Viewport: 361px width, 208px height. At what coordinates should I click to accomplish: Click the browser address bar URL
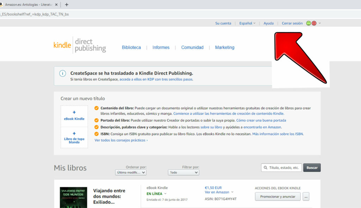35,14
